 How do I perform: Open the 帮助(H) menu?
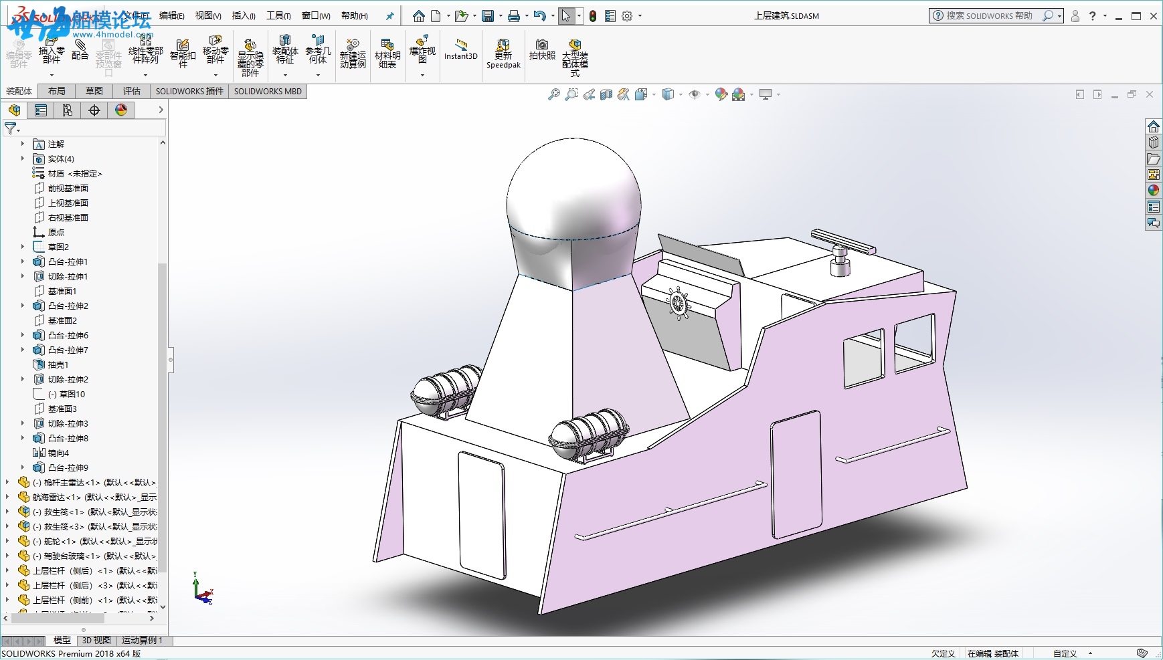click(355, 15)
